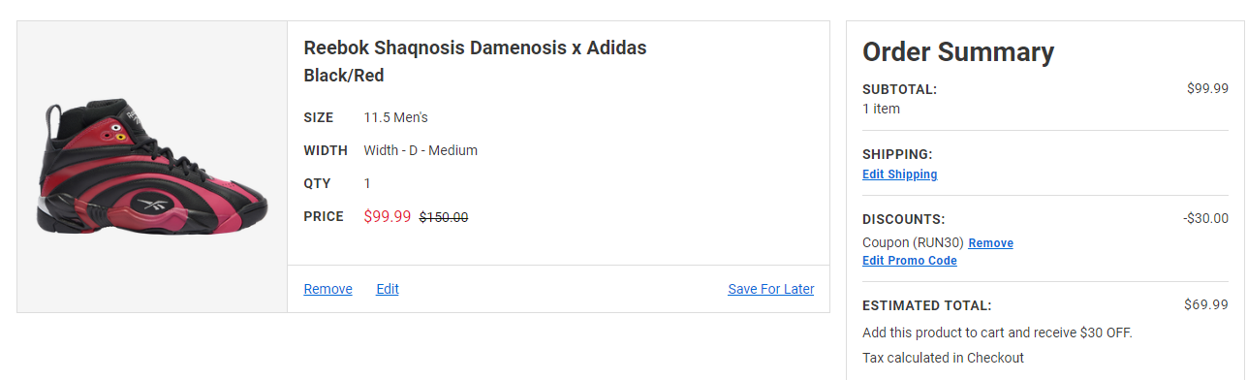This screenshot has height=380, width=1247.
Task: Click the crossed-out $150.00 original price
Action: pos(444,218)
